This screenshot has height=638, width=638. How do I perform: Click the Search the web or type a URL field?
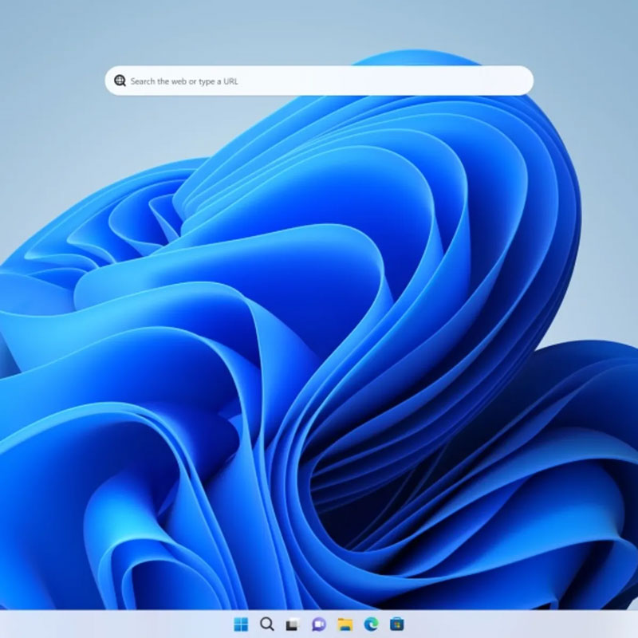tap(319, 81)
